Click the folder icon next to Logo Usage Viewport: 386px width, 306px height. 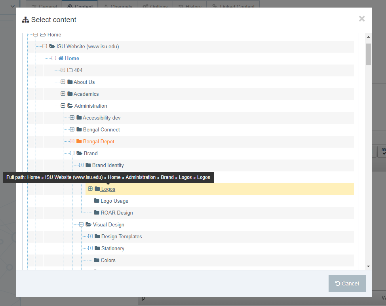[97, 201]
